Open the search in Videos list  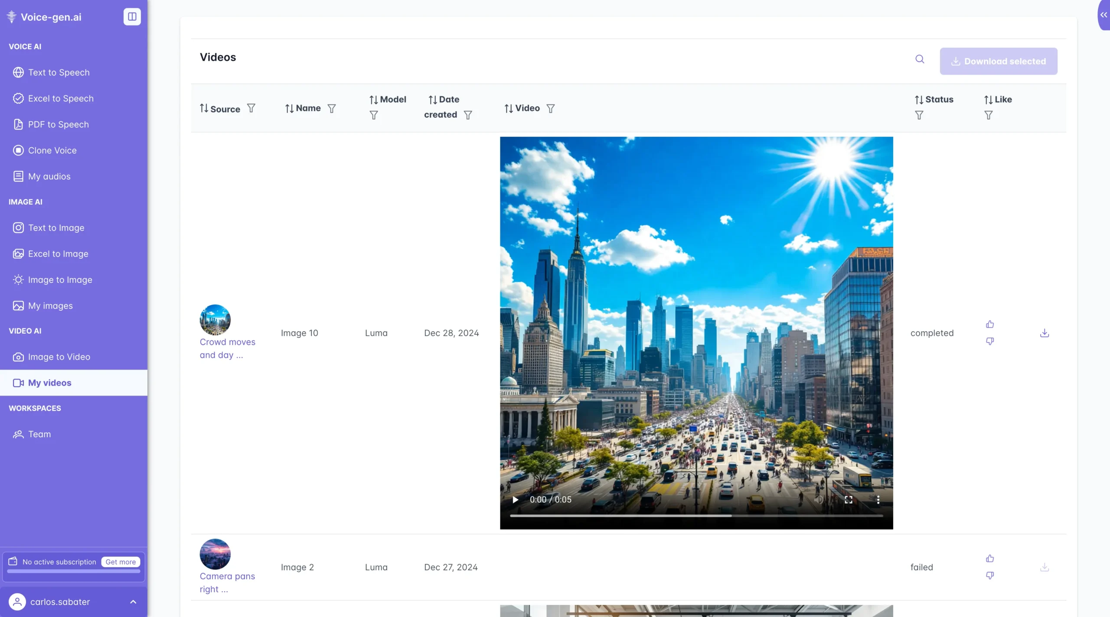pyautogui.click(x=920, y=59)
